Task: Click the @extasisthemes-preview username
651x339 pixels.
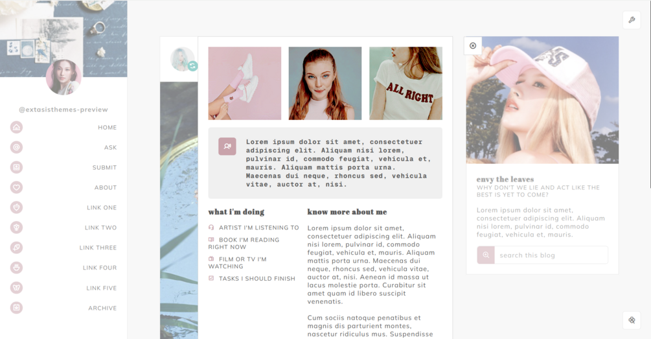Action: click(63, 110)
